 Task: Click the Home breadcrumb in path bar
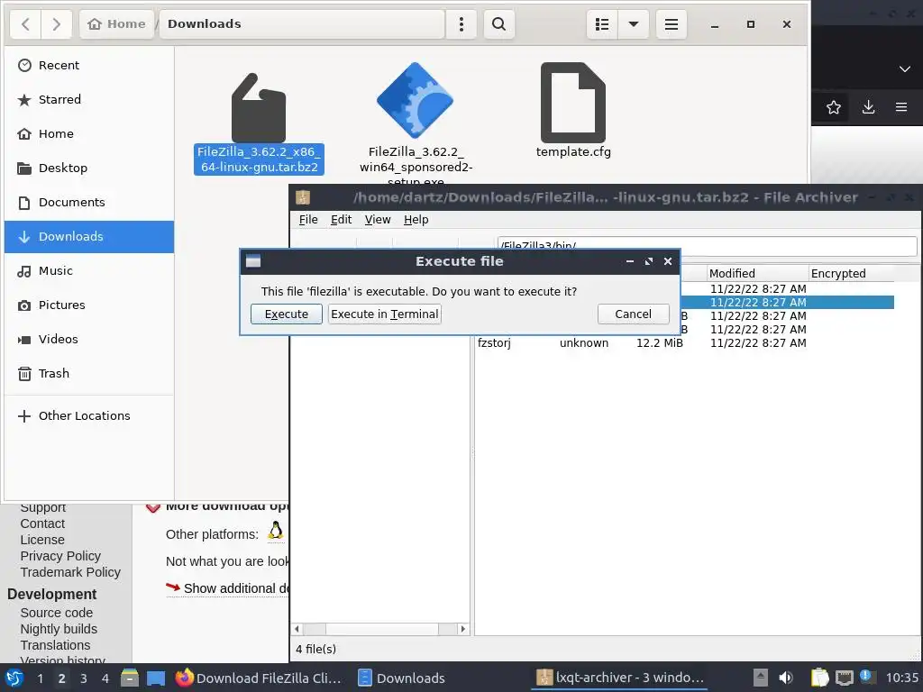[x=116, y=24]
